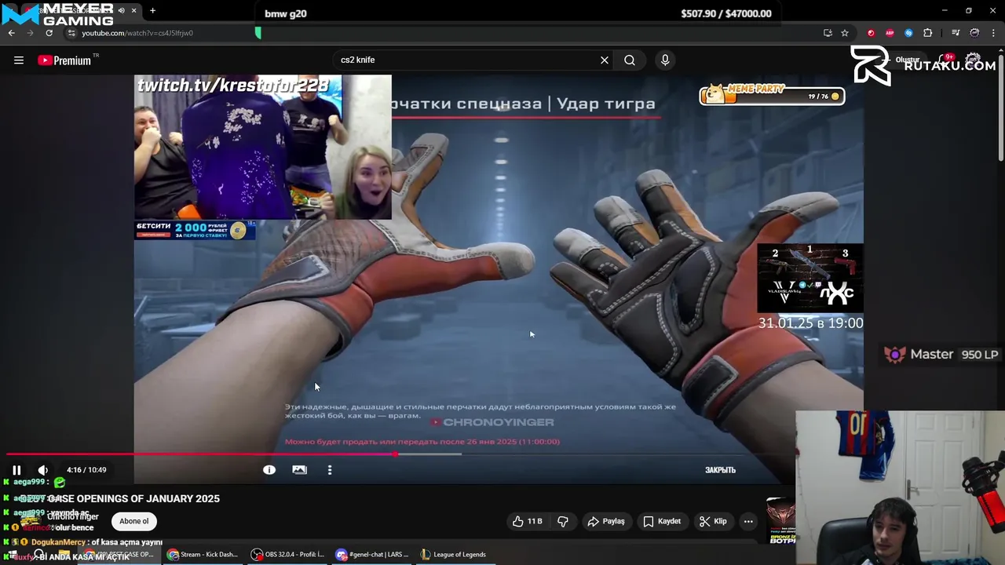Viewport: 1005px width, 565px height.
Task: Click the picture icon in player controls
Action: (299, 470)
